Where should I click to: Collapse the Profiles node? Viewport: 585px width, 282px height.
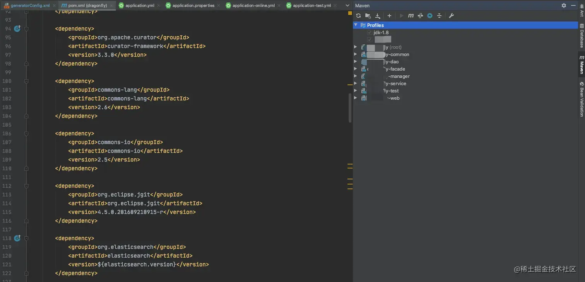(356, 25)
